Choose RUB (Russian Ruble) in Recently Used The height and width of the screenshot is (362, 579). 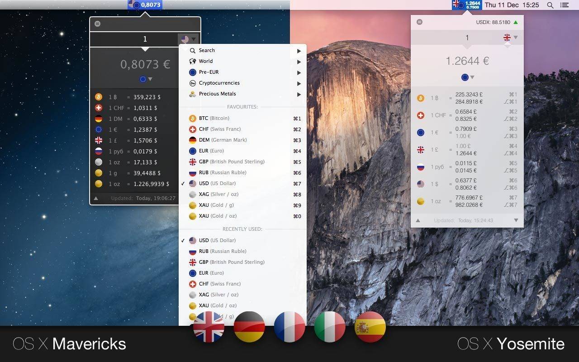(x=242, y=251)
